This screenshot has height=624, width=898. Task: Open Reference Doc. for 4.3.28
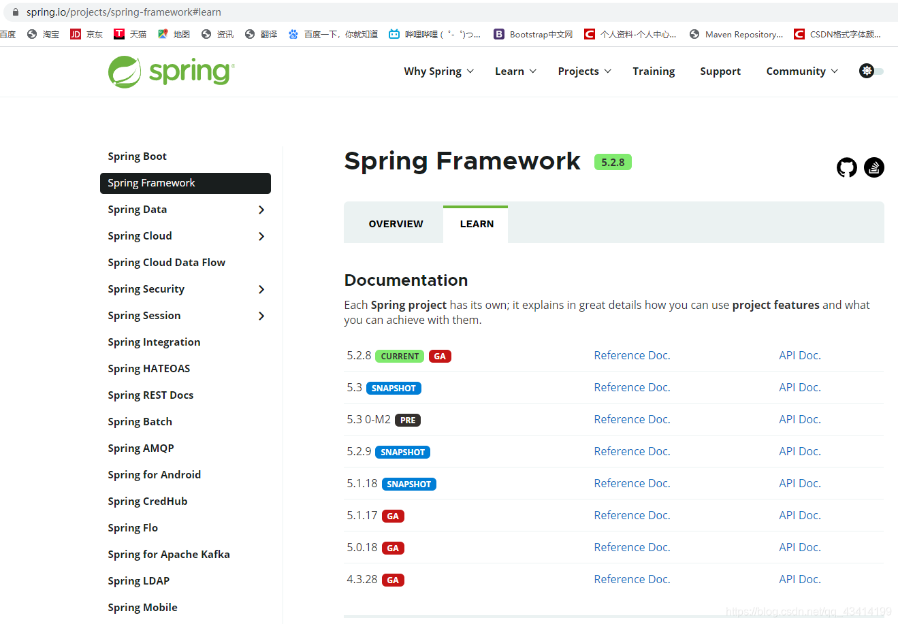[632, 579]
